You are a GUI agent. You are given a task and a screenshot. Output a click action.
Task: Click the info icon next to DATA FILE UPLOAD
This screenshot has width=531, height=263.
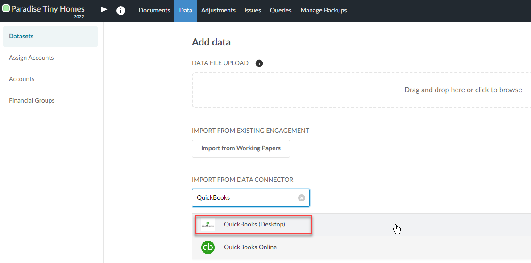(259, 63)
